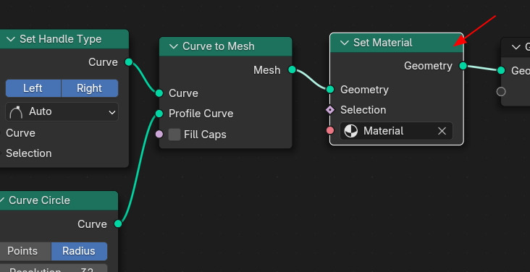Click the Selection diamond socket
The width and height of the screenshot is (530, 272).
tap(330, 110)
